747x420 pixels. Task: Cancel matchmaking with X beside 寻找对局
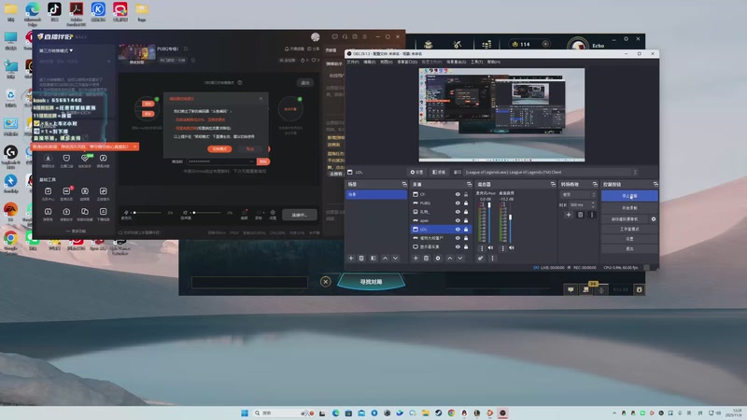point(325,282)
